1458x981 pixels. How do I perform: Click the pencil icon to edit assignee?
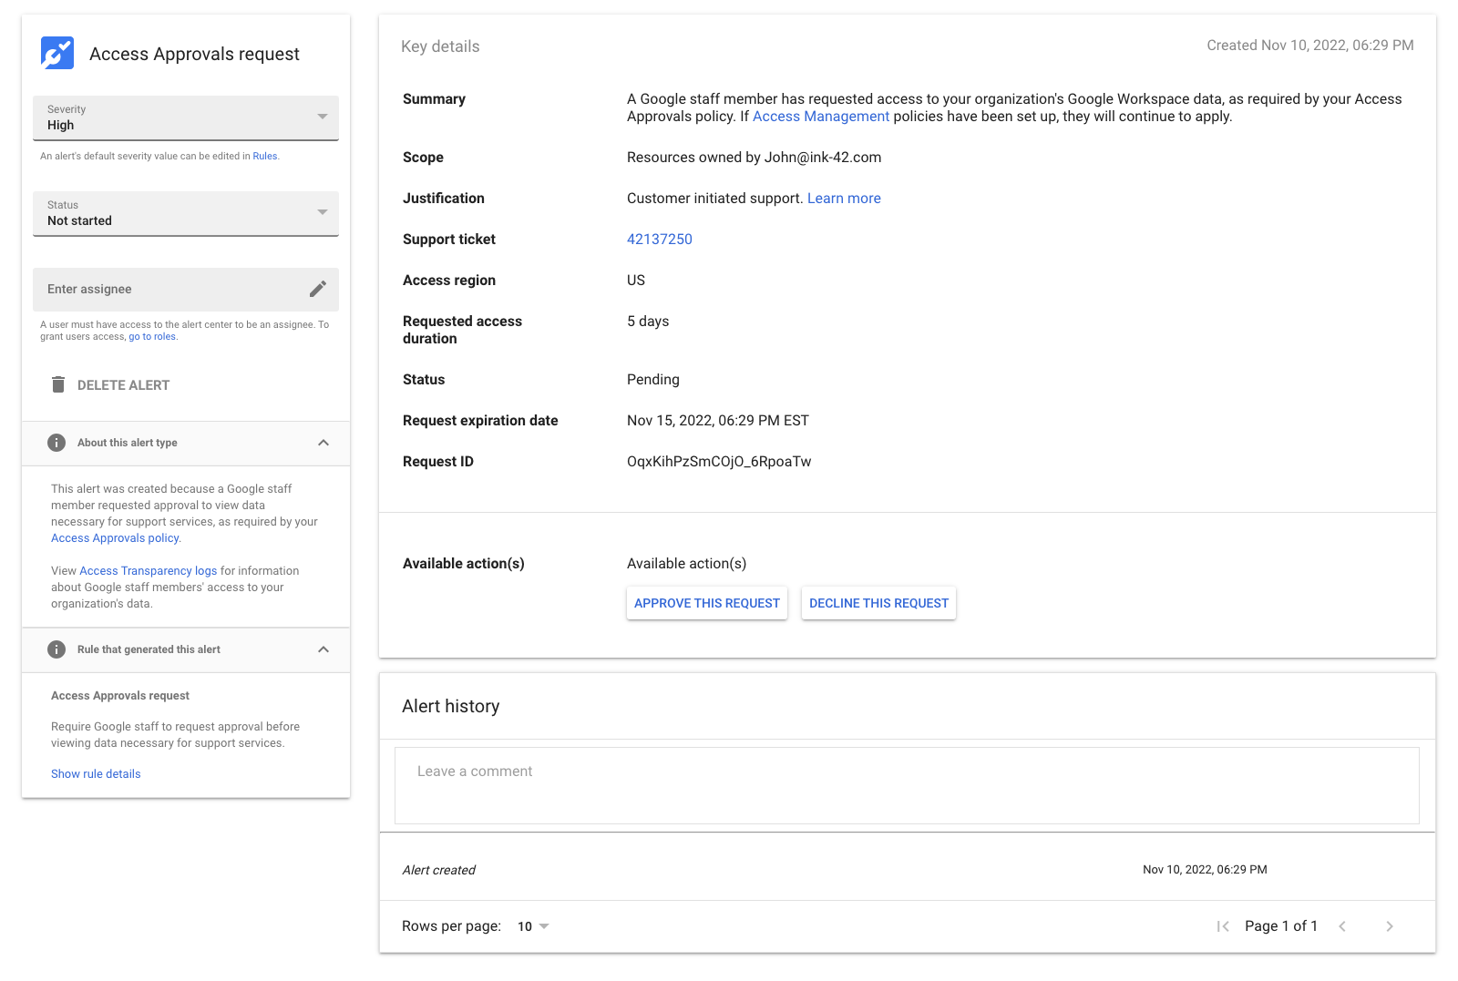point(318,289)
